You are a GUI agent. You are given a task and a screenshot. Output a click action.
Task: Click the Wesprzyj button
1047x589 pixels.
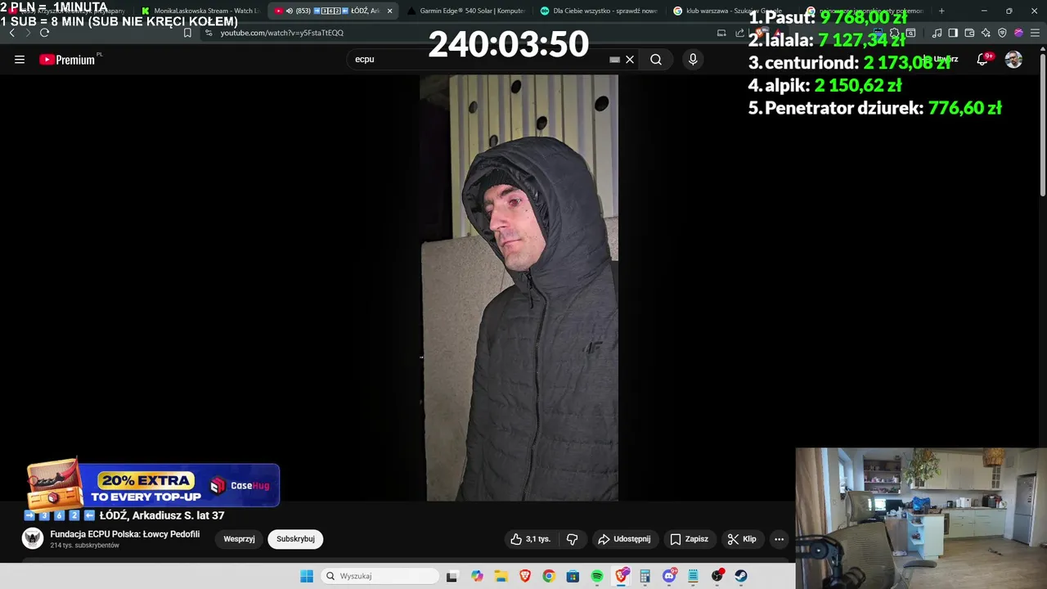(239, 539)
